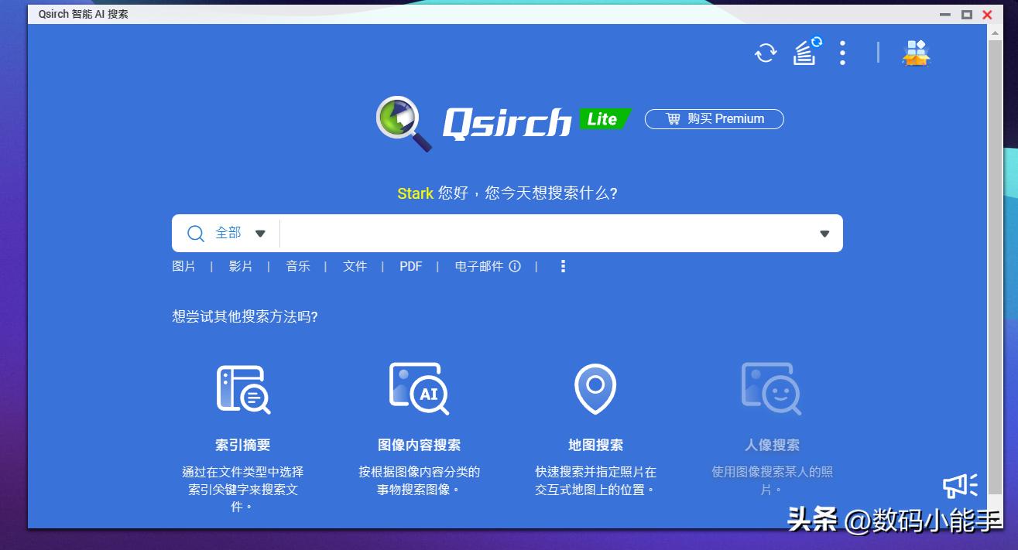Open 图像内容搜索 AI image search icon

[418, 389]
